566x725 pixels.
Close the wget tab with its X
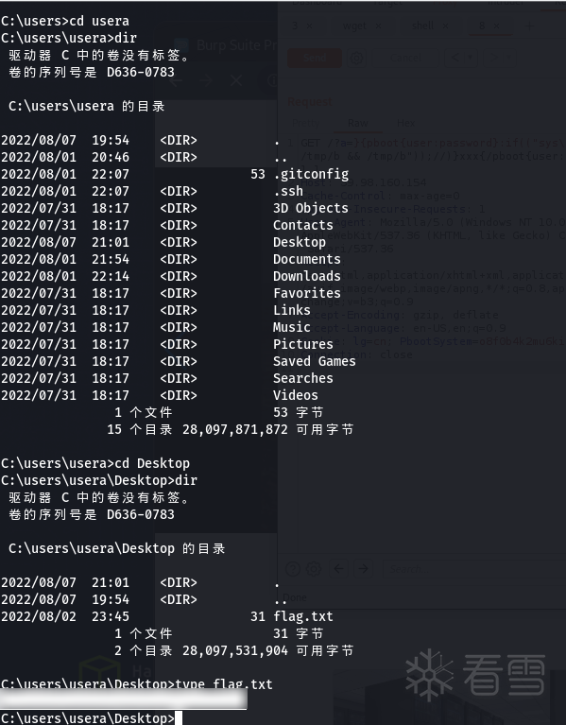tap(378, 26)
